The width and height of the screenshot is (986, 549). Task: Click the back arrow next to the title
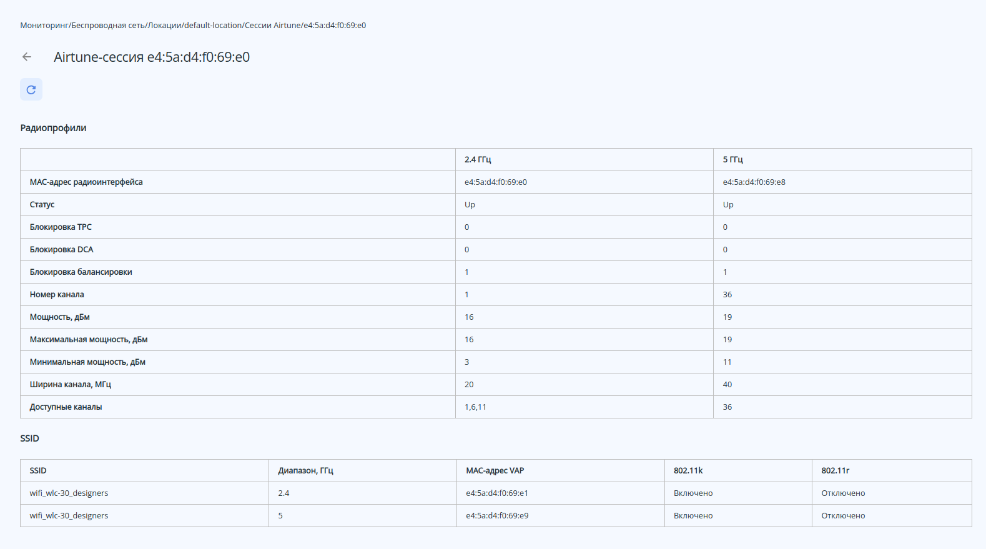click(27, 57)
